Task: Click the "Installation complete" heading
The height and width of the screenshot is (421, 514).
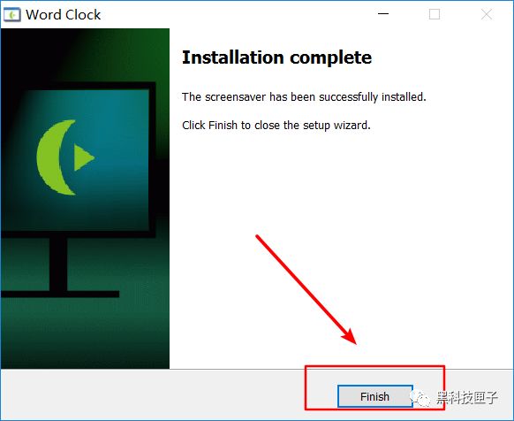Action: [x=276, y=57]
